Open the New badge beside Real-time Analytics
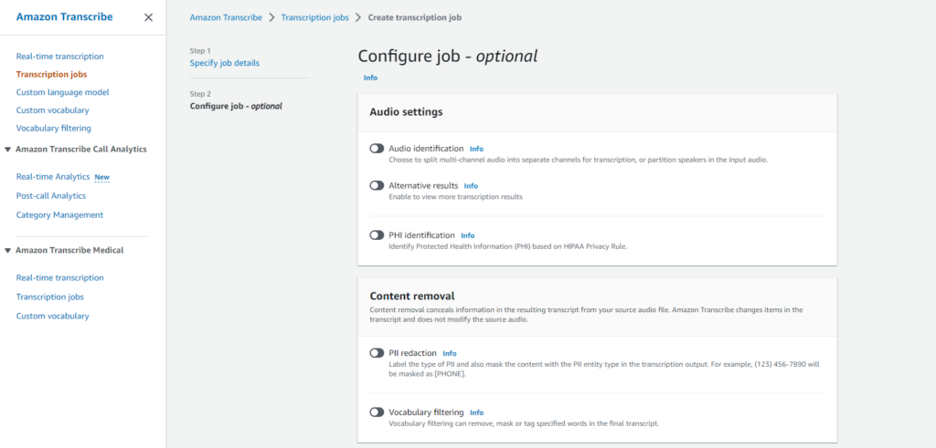This screenshot has height=448, width=936. (x=102, y=178)
